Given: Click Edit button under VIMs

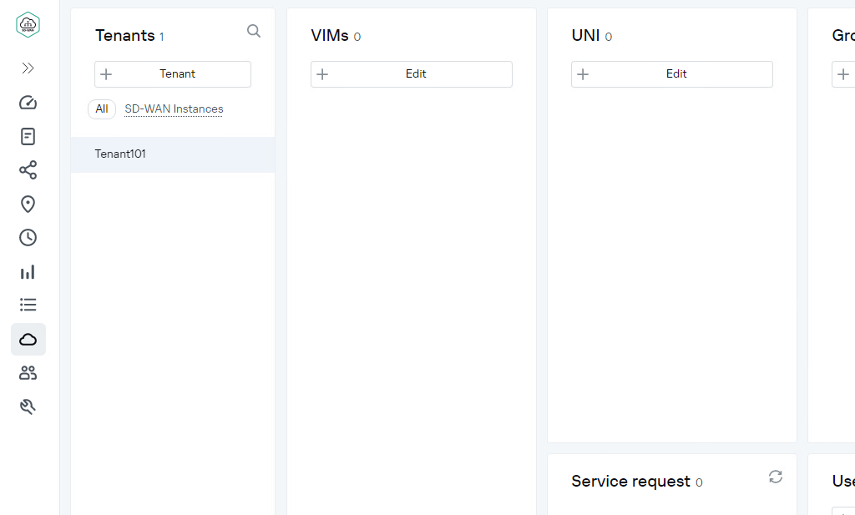Looking at the screenshot, I should point(412,74).
